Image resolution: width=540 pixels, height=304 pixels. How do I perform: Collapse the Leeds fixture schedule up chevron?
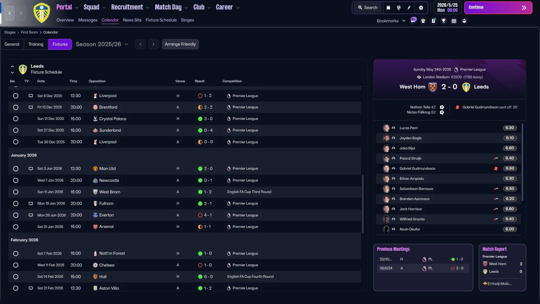click(x=12, y=66)
